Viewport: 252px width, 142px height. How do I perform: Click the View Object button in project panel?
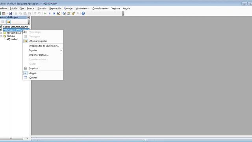click(3, 22)
